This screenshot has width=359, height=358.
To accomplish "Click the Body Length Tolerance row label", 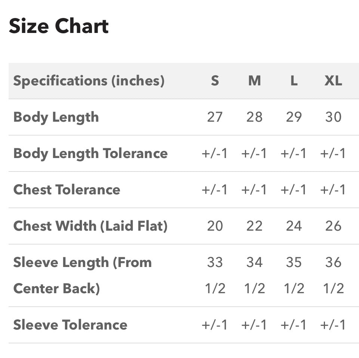I will [x=90, y=154].
